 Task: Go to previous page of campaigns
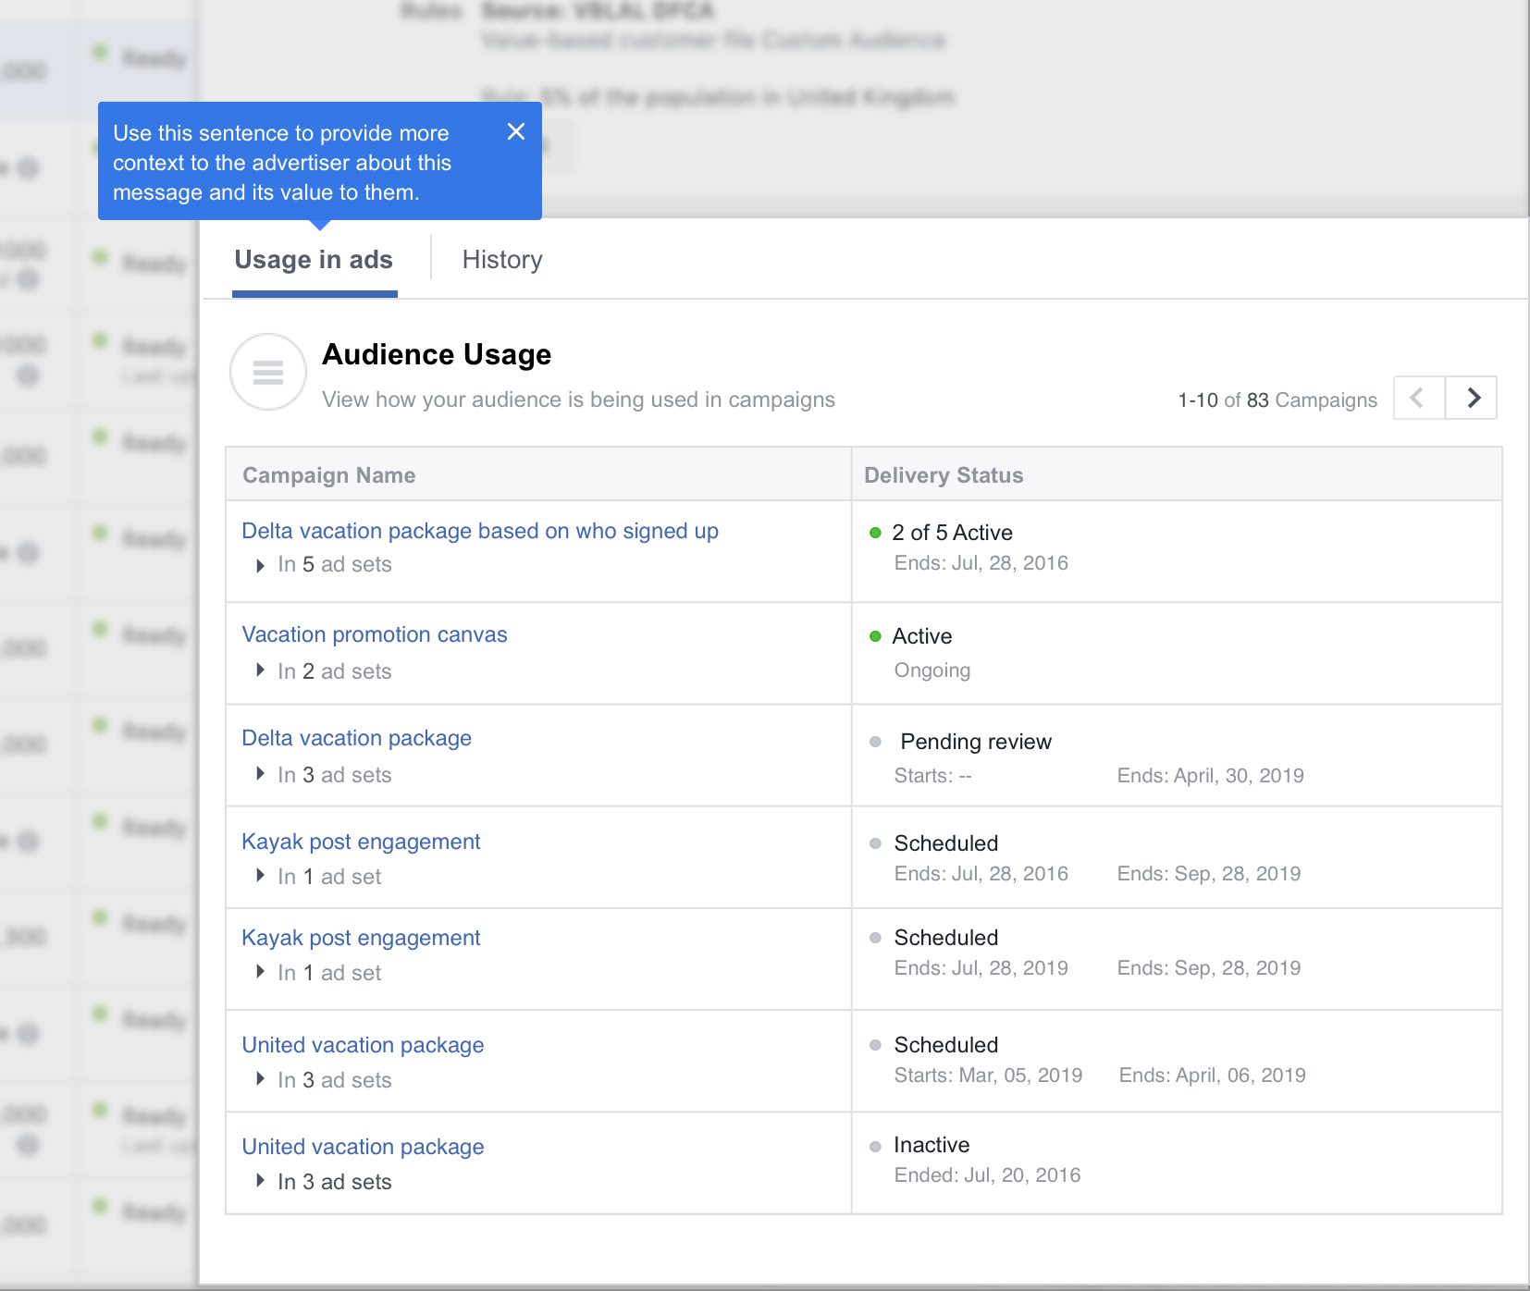[1418, 398]
